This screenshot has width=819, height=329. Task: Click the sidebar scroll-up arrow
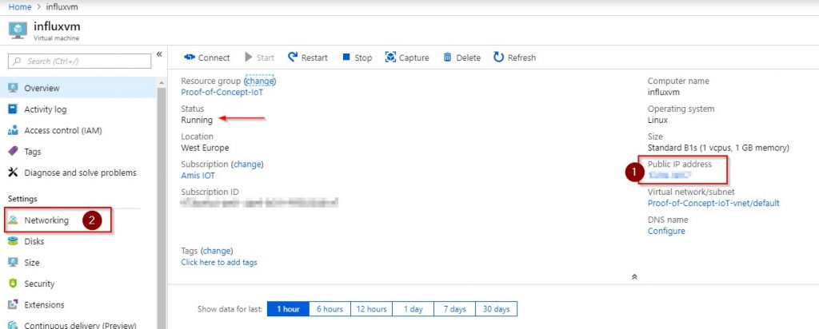coord(162,83)
